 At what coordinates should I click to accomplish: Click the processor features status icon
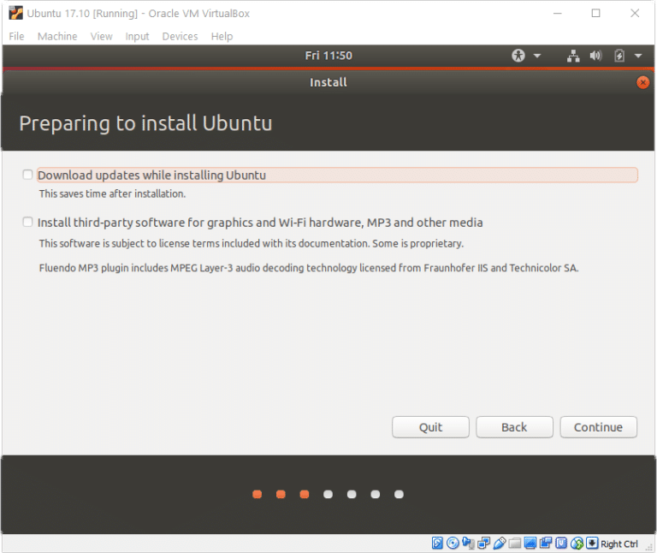561,544
